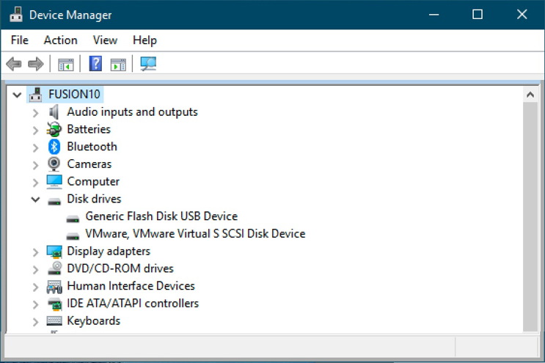Expand the Cameras category

pyautogui.click(x=35, y=165)
